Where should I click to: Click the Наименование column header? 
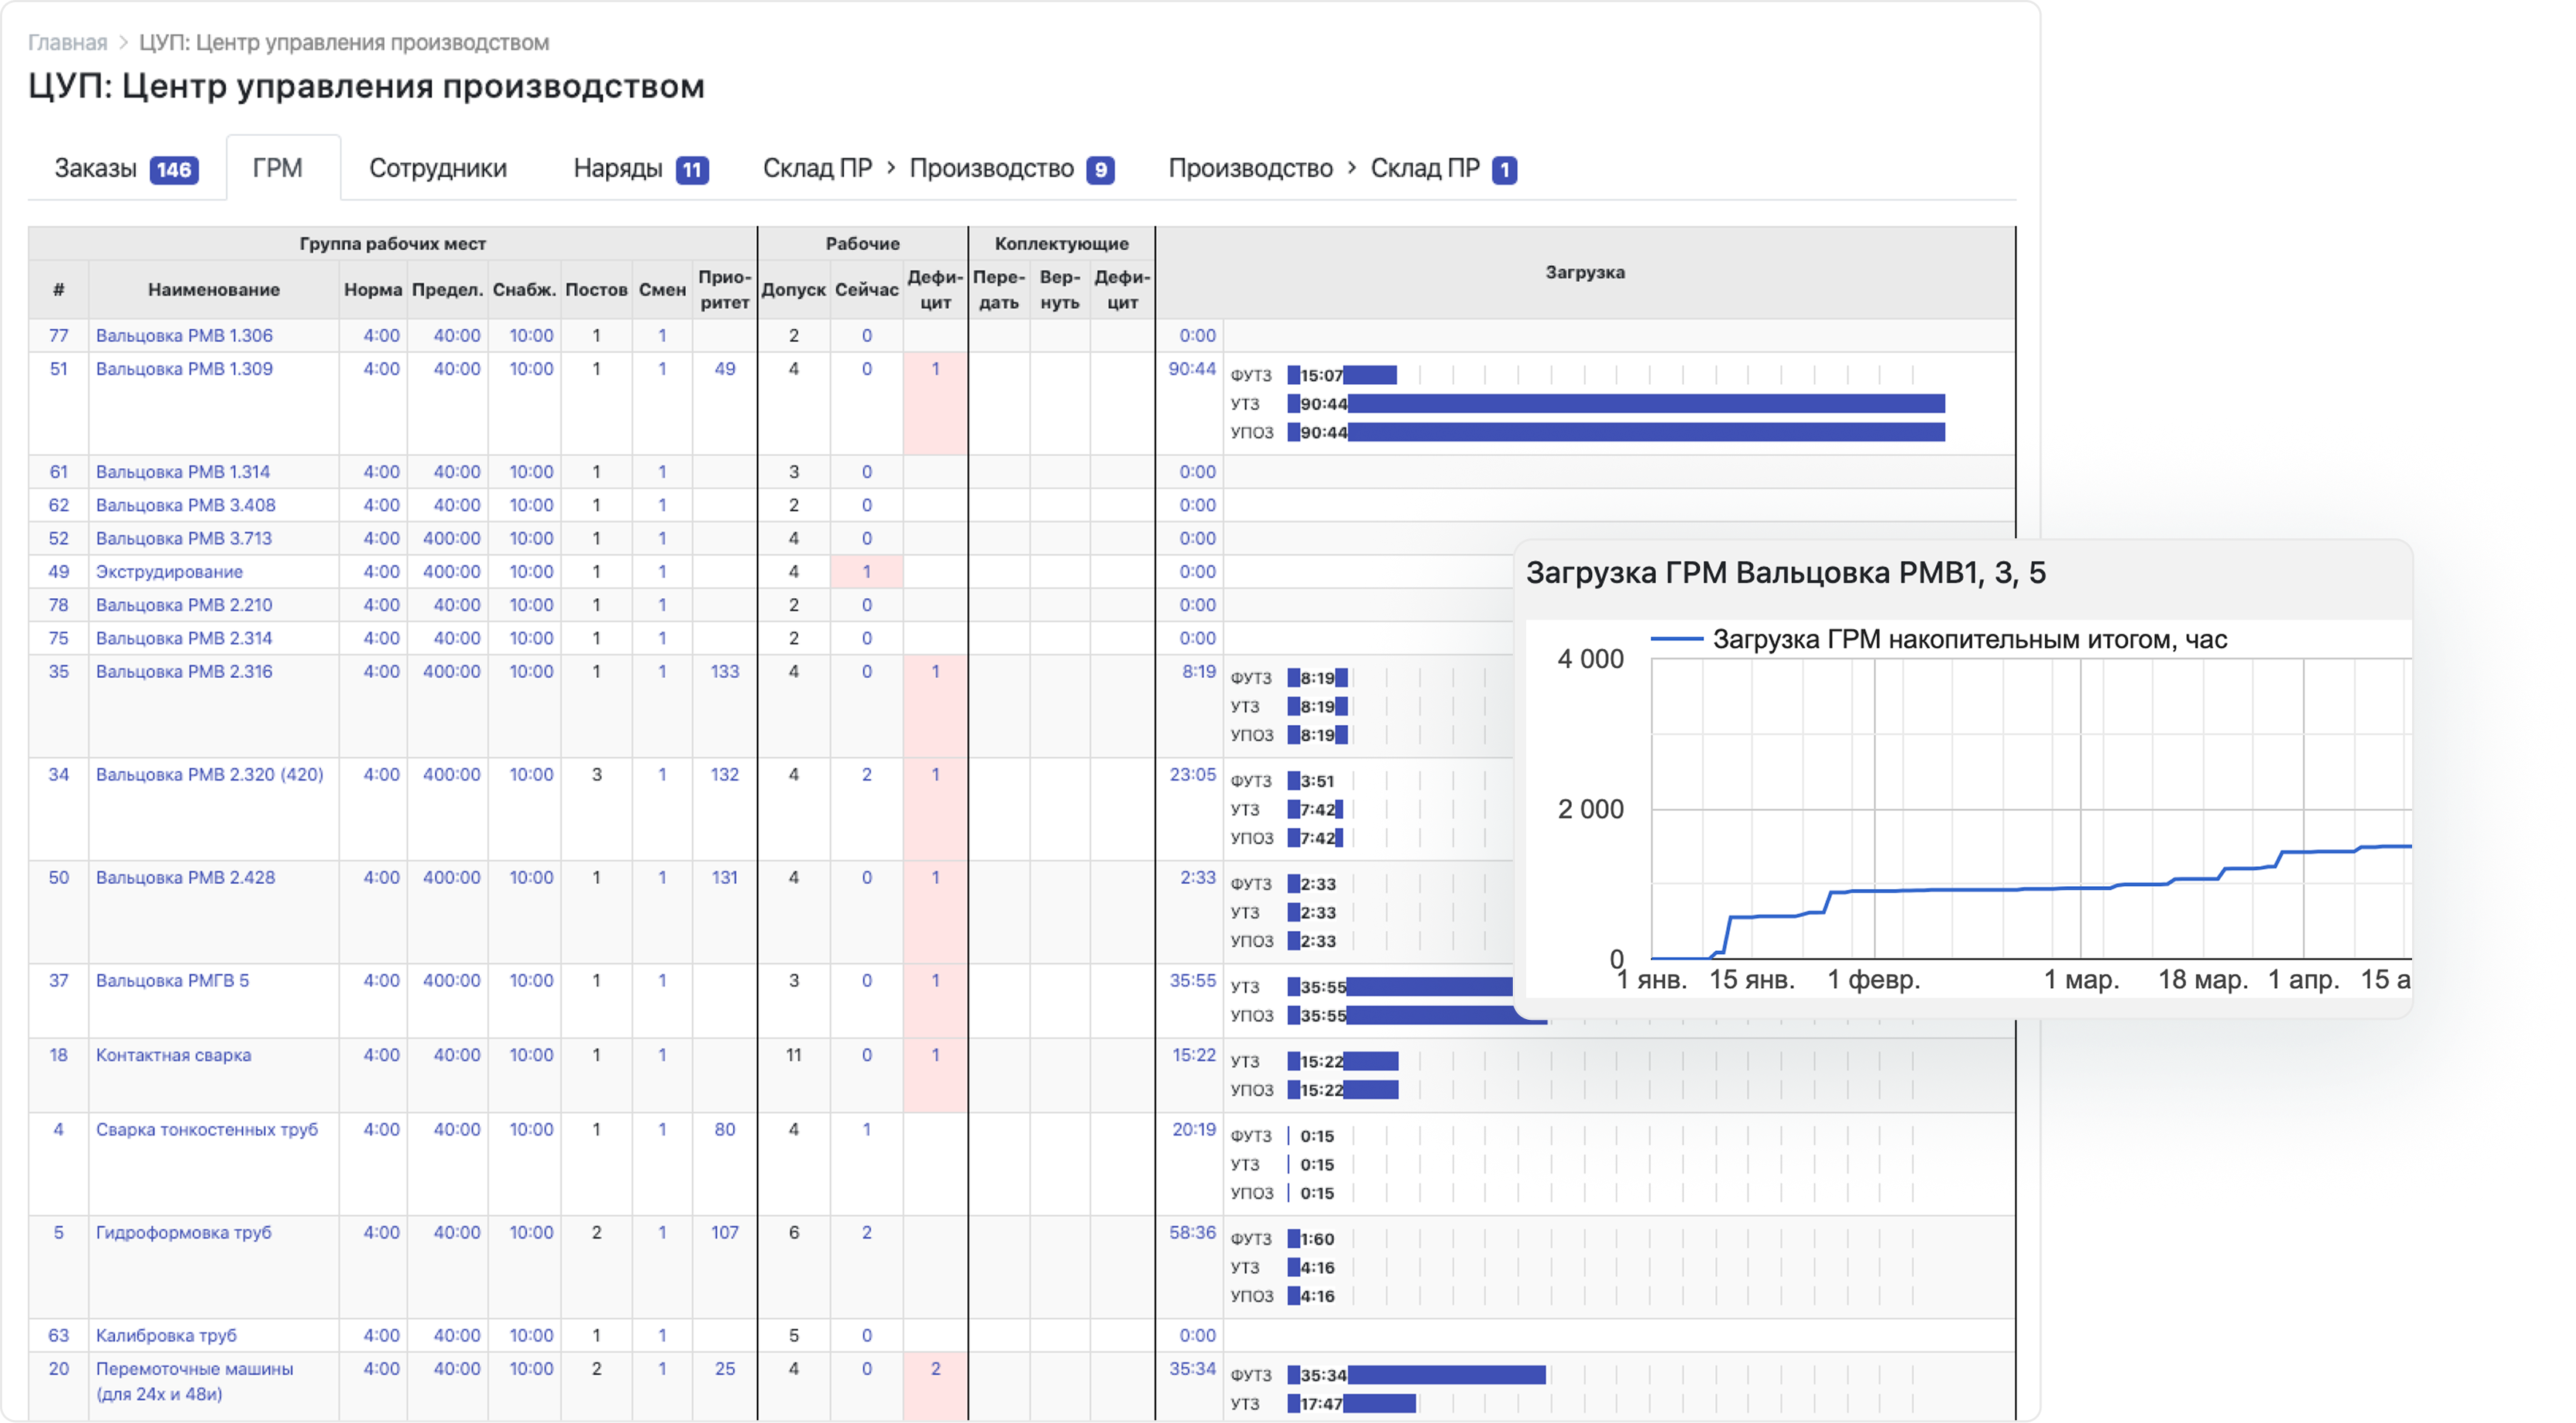coord(214,289)
